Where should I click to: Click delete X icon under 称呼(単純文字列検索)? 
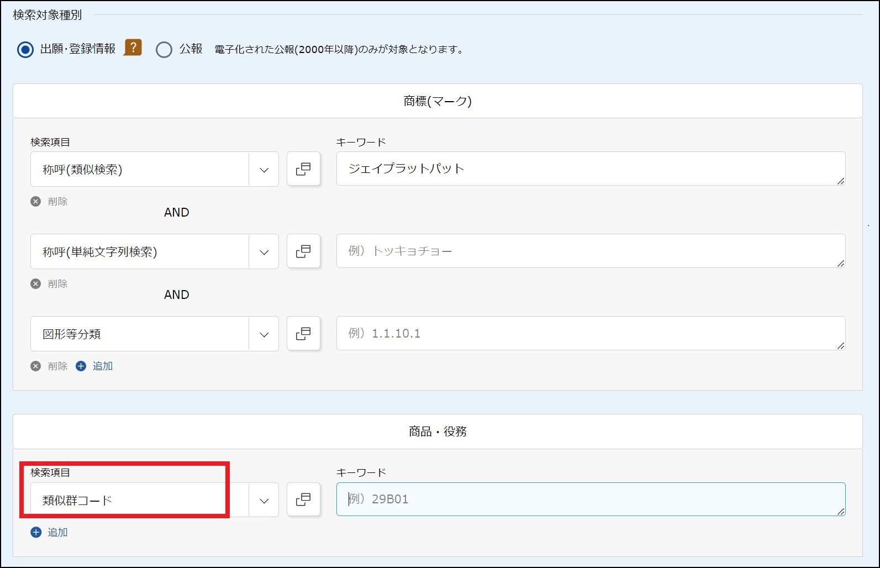(x=36, y=284)
